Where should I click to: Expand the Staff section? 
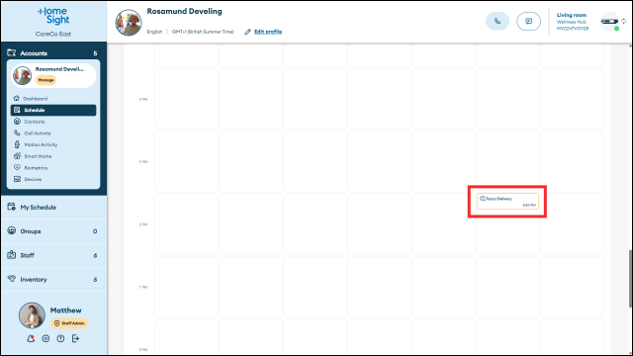click(53, 255)
